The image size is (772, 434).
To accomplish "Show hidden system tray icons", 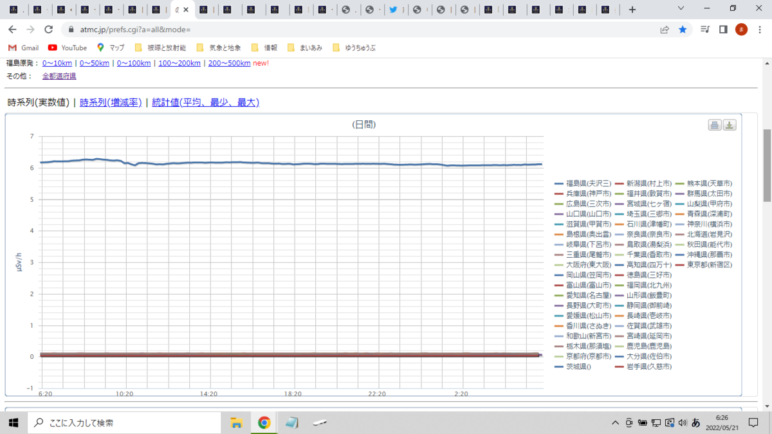I will click(616, 422).
